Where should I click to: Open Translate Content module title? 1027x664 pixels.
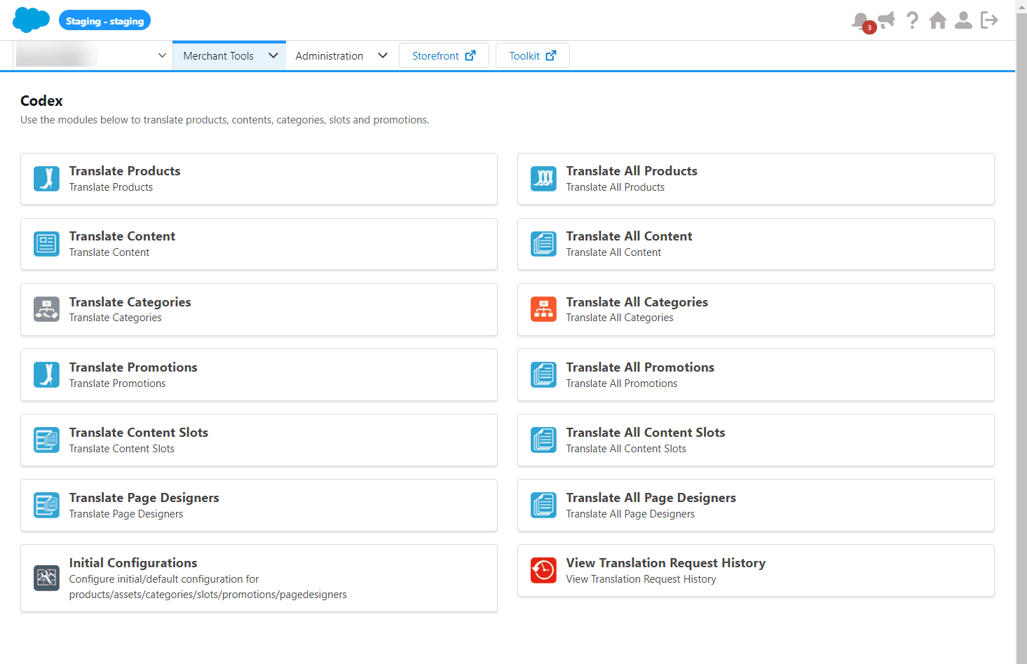coord(123,236)
